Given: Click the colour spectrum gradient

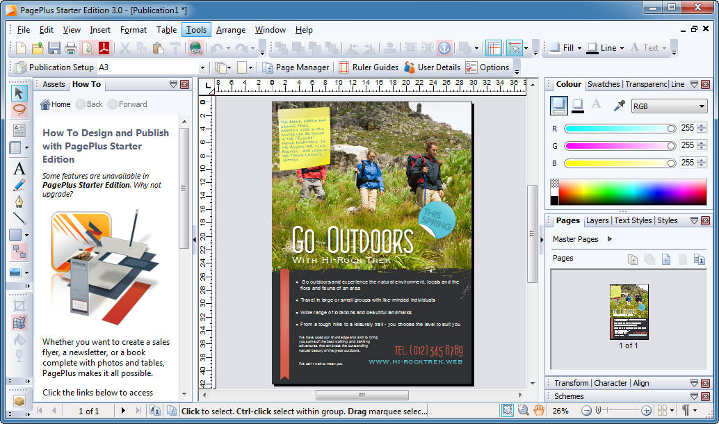Looking at the screenshot, I should pyautogui.click(x=632, y=192).
